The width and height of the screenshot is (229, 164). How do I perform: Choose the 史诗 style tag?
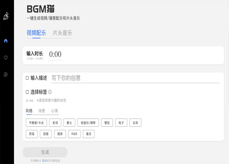click(55, 123)
